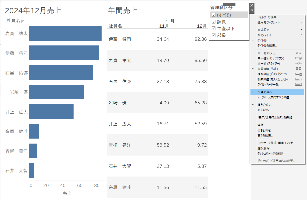Click the pin icon on the filter card

pos(252,10)
